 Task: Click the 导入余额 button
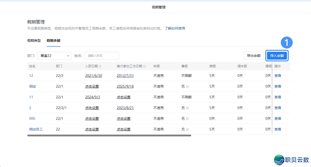pos(277,56)
